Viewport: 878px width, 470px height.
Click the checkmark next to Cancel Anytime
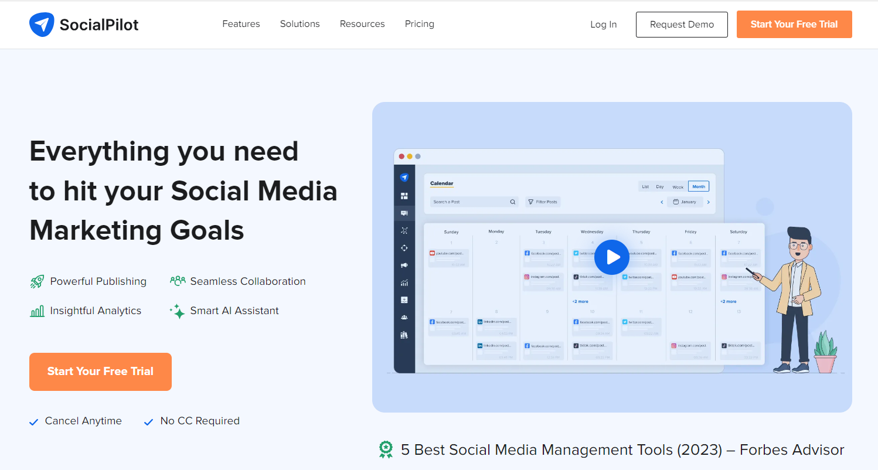34,421
